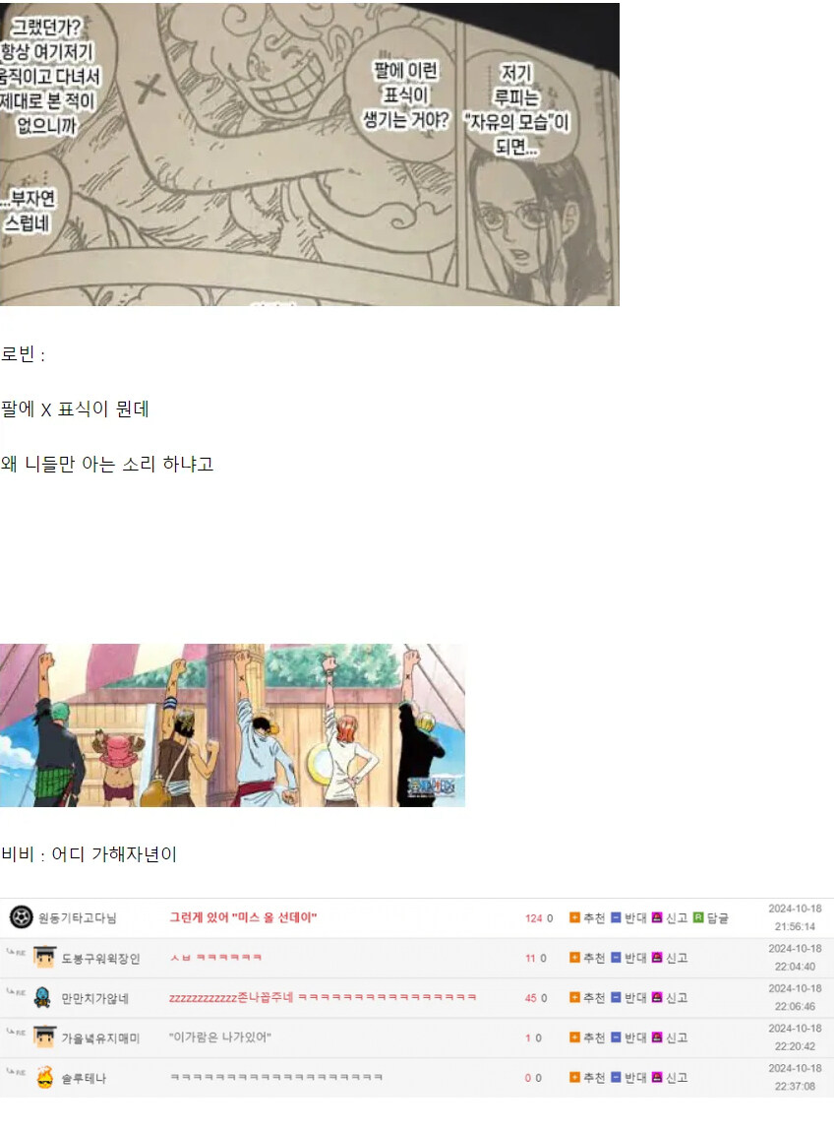Click comment text "이가람은 나가있어"
Image resolution: width=836 pixels, height=1131 pixels.
click(219, 1037)
